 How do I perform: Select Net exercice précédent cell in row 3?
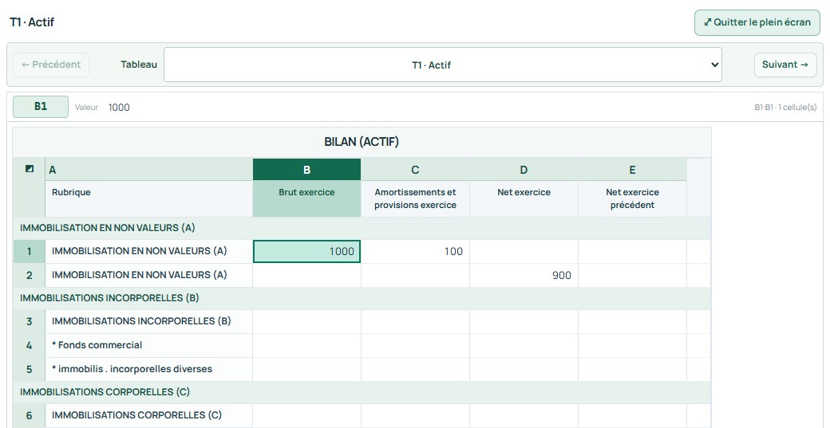[633, 322]
